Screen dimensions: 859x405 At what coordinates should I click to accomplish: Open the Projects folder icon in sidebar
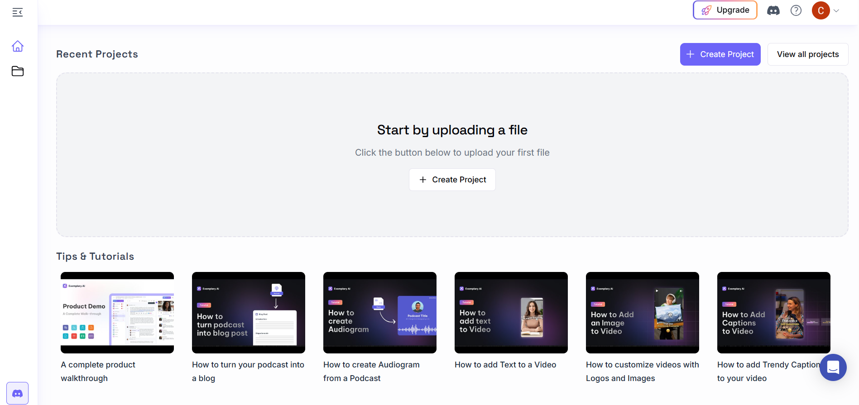click(18, 71)
